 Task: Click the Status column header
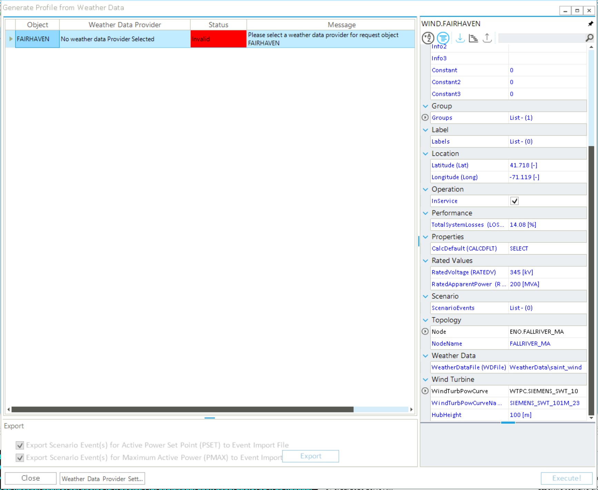pyautogui.click(x=218, y=25)
